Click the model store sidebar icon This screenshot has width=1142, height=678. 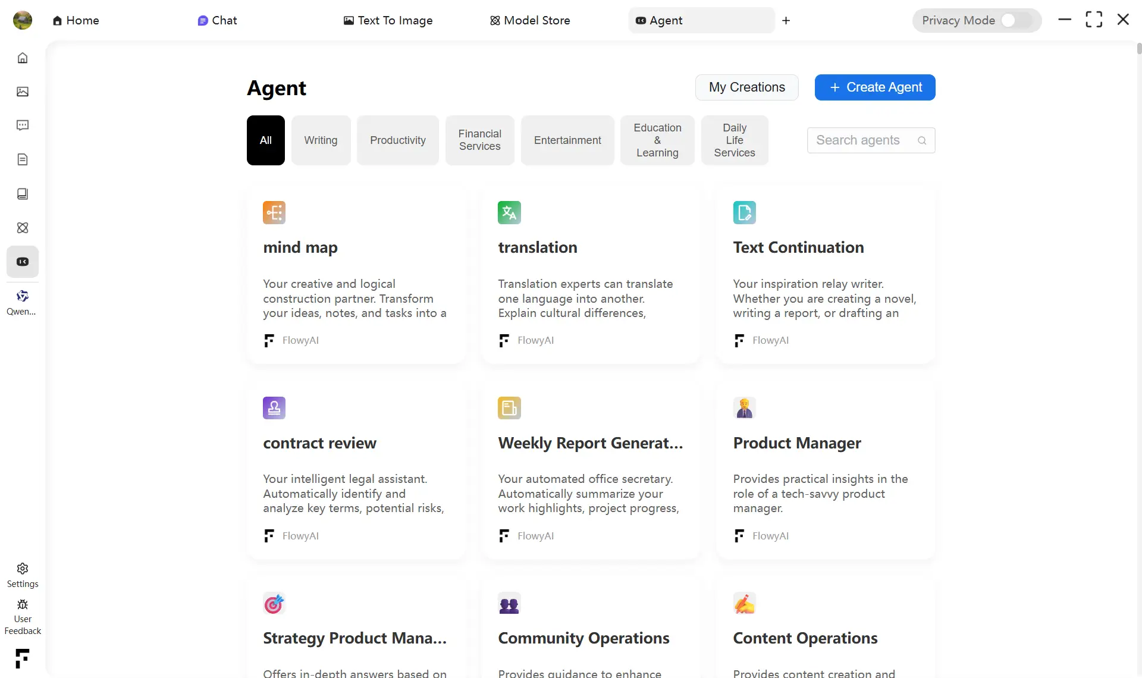[x=23, y=228]
